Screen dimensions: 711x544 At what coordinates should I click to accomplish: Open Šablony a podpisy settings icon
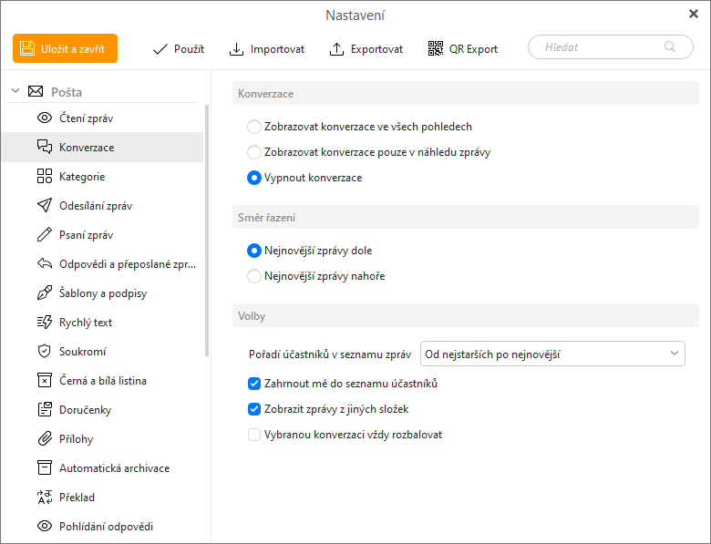click(44, 293)
